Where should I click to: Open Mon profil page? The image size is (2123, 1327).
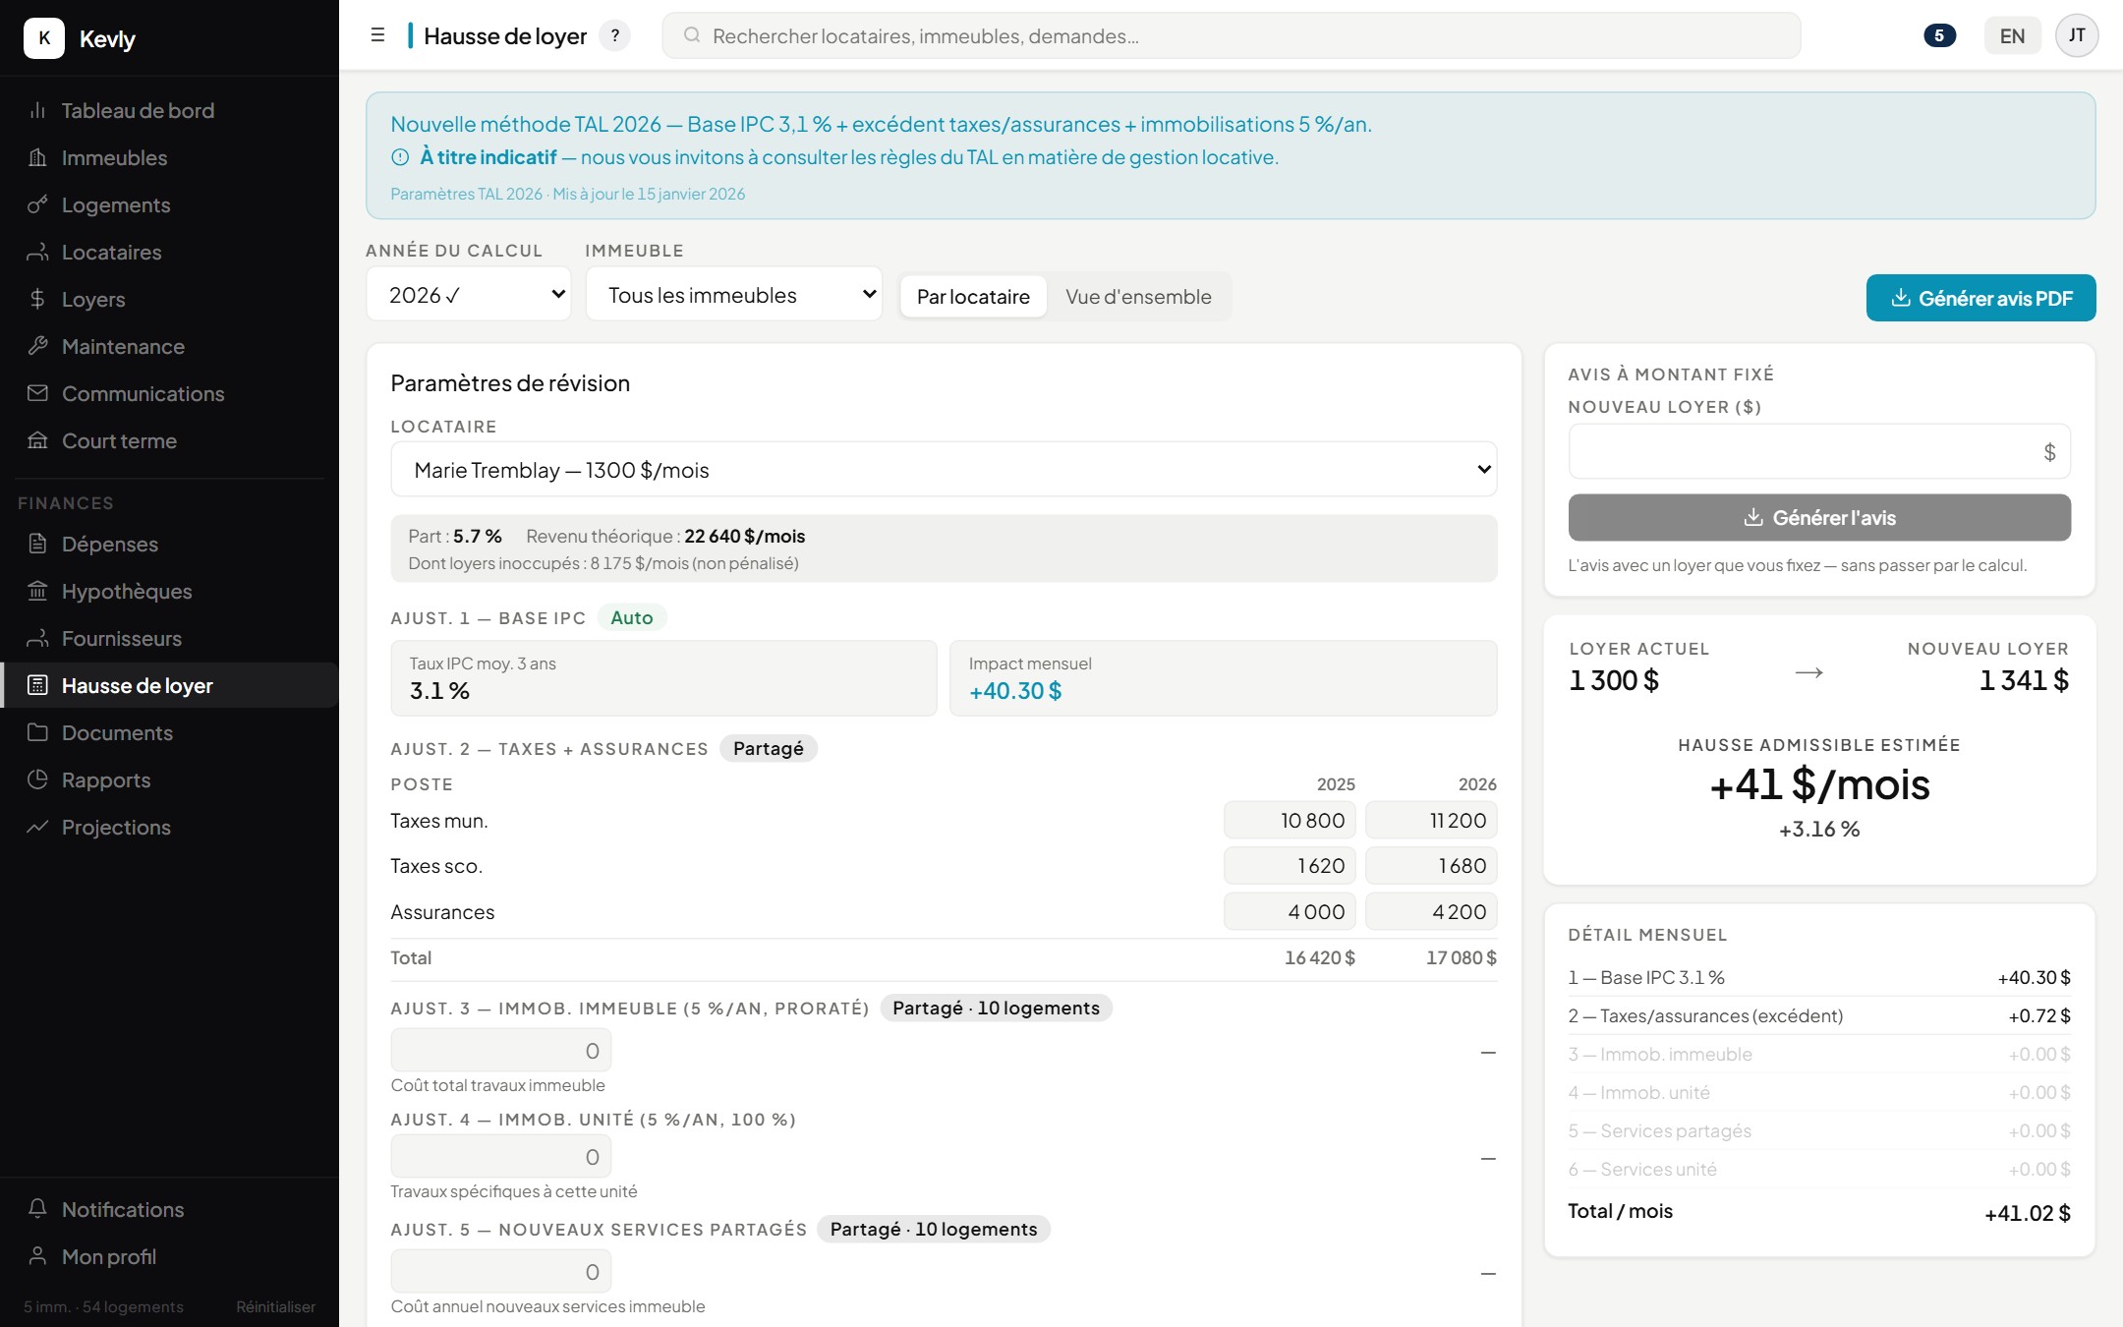(x=169, y=1256)
